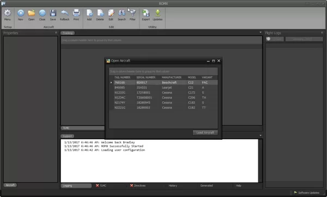Click the Add document icon
327x197 pixels.
pos(89,13)
